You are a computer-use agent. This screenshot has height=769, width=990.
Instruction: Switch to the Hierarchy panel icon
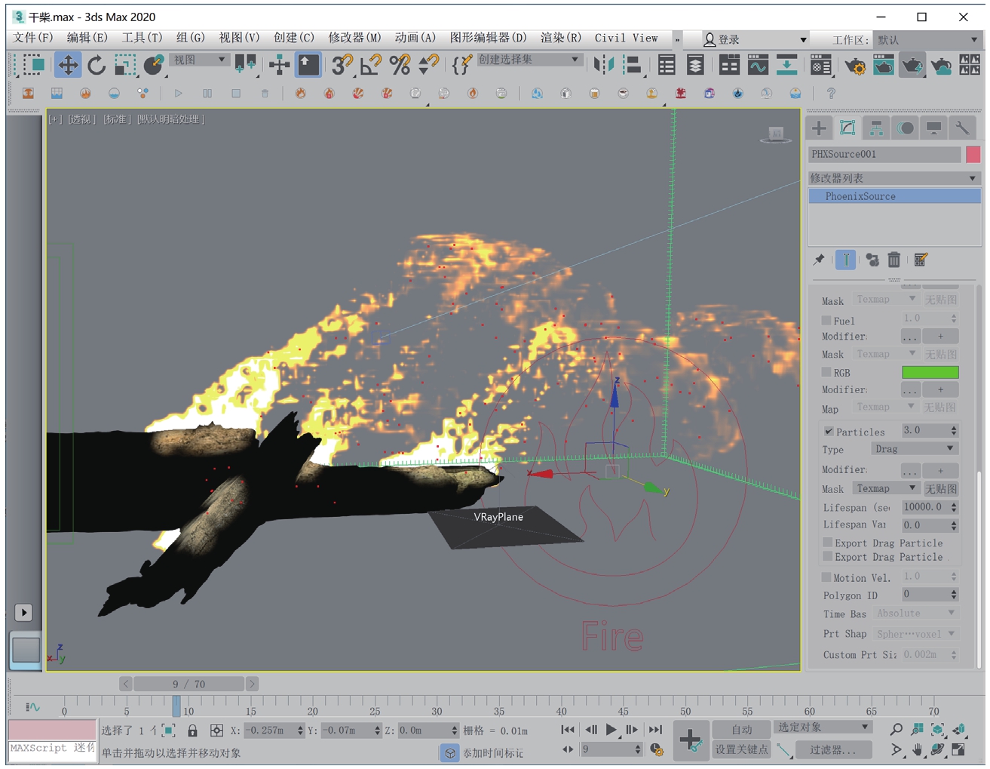876,128
